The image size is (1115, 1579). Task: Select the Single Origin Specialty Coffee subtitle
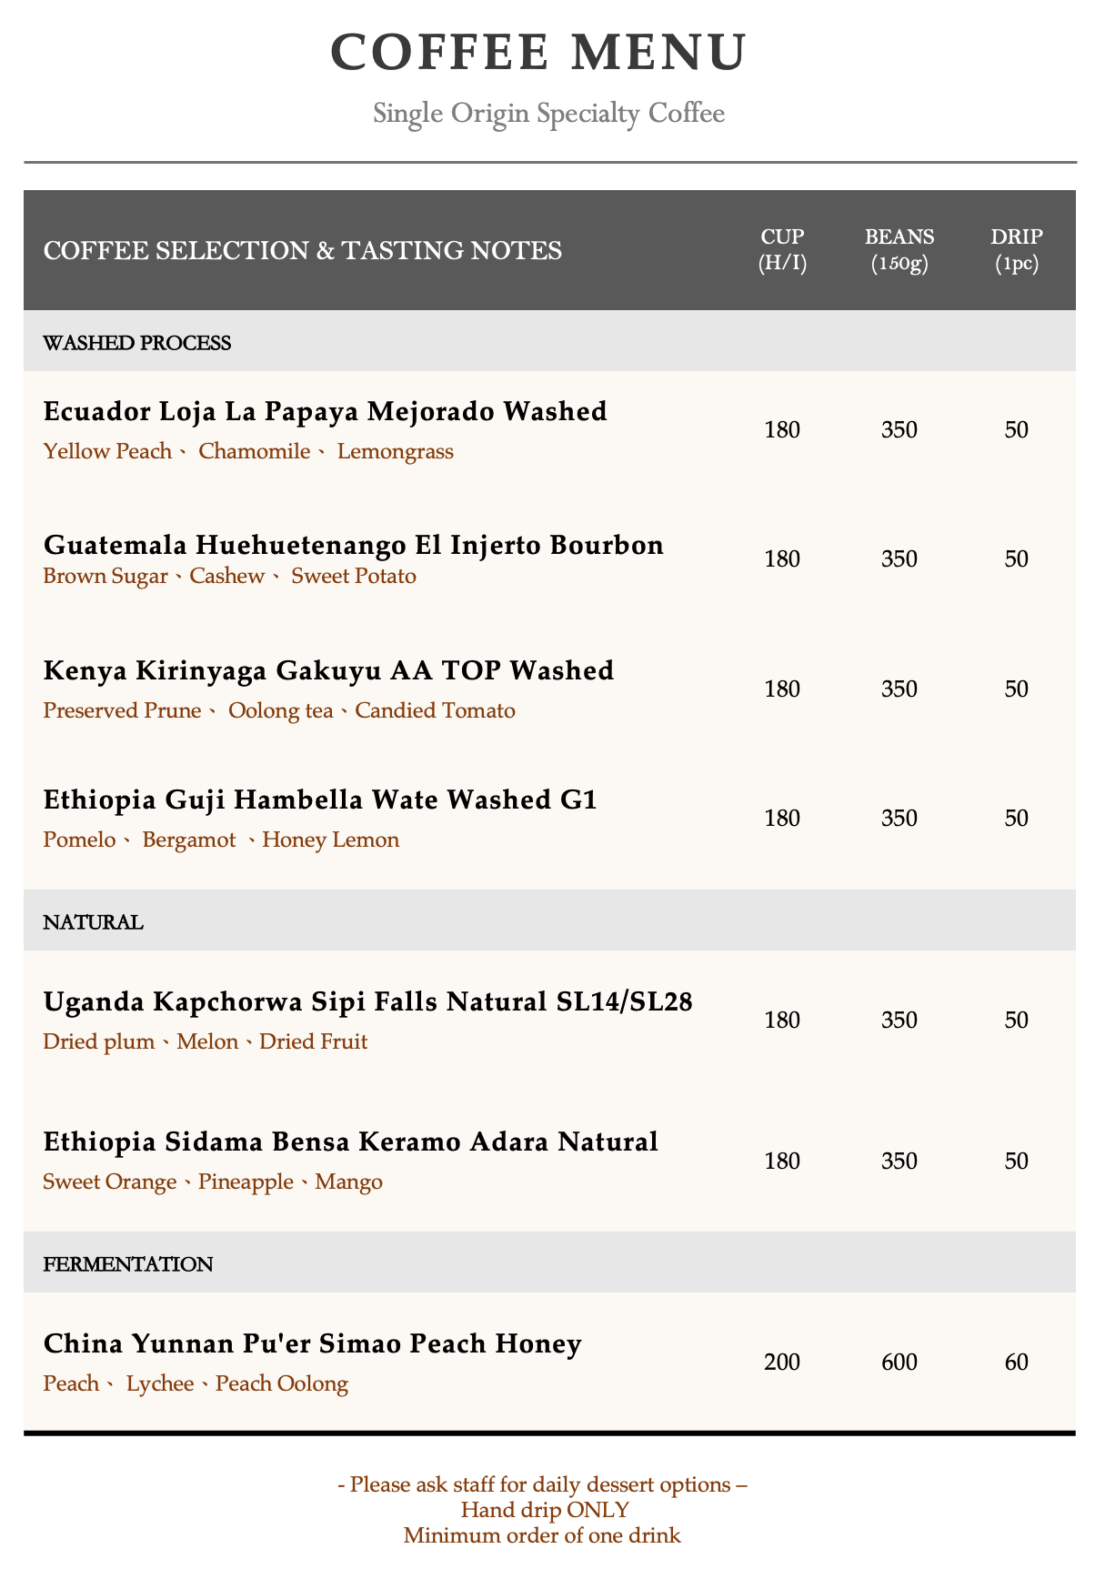549,114
